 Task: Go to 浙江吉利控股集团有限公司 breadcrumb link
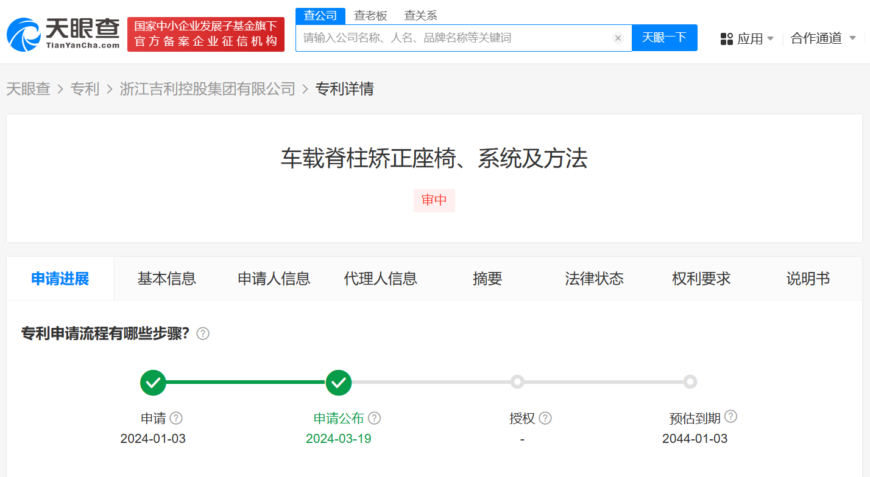(207, 89)
